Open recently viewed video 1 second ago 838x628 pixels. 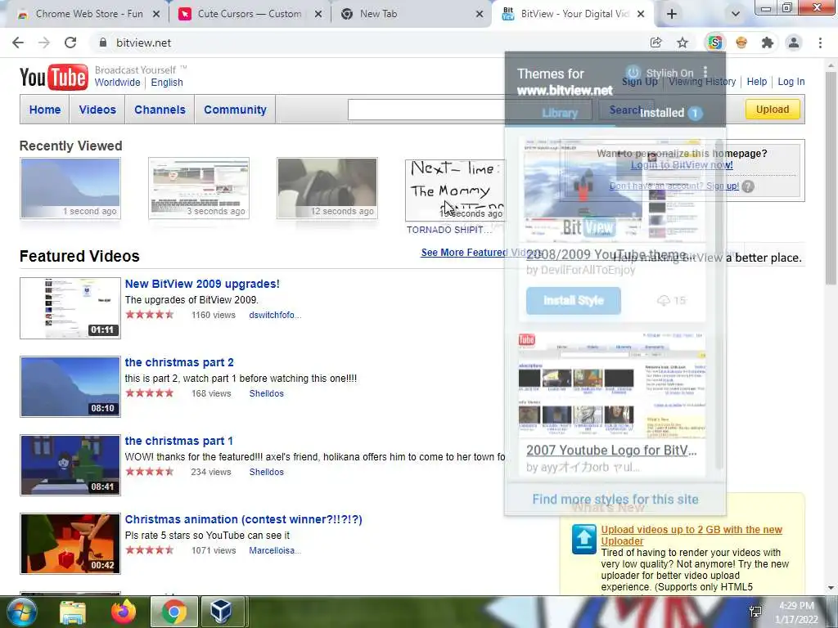tap(70, 188)
